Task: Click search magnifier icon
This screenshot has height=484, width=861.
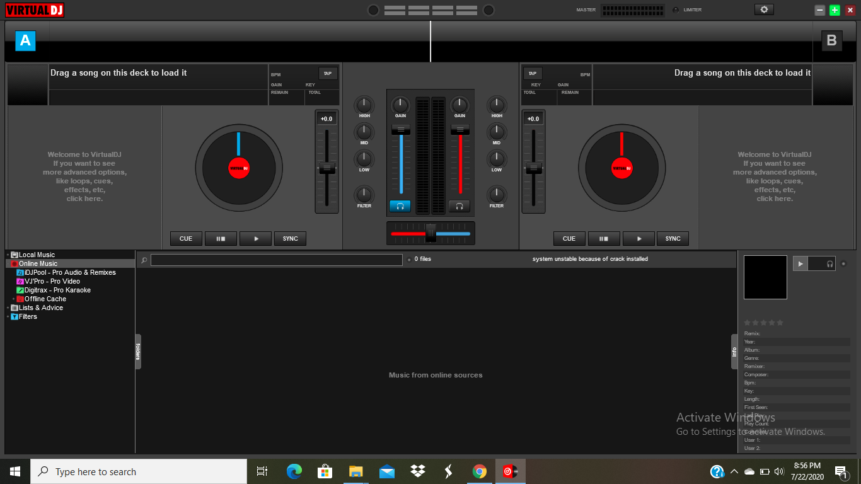Action: [x=144, y=260]
